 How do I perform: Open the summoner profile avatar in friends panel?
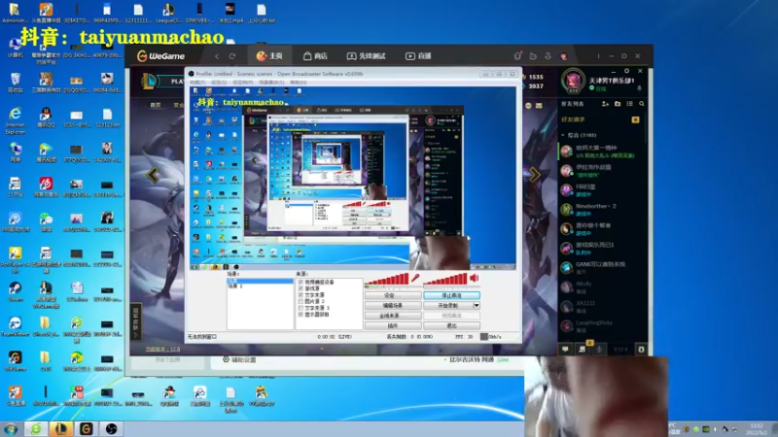(573, 81)
